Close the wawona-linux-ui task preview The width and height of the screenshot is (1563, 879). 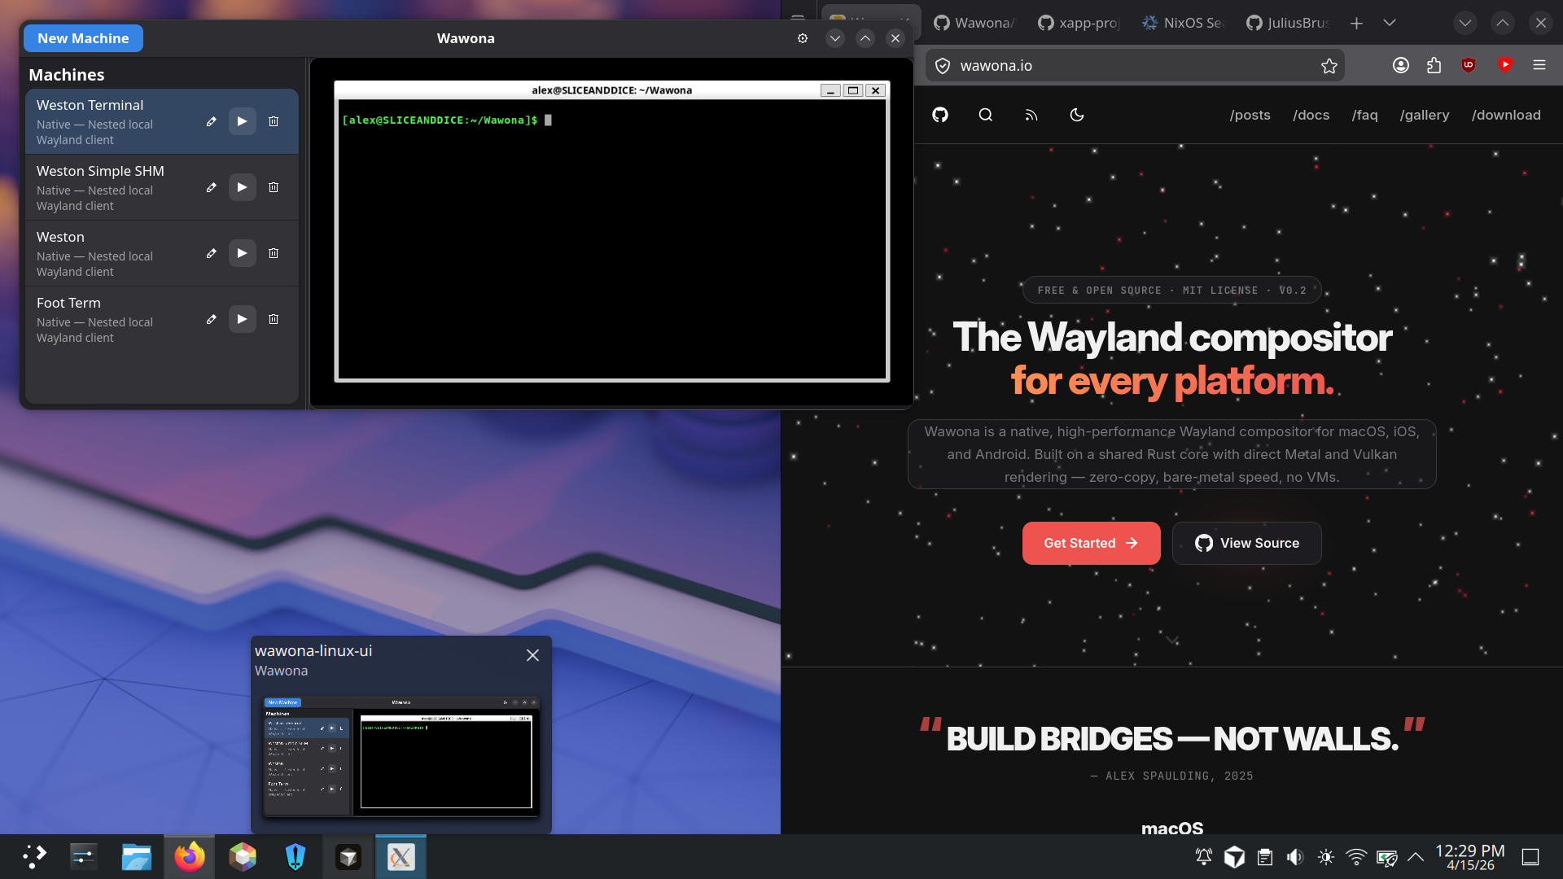(x=532, y=655)
